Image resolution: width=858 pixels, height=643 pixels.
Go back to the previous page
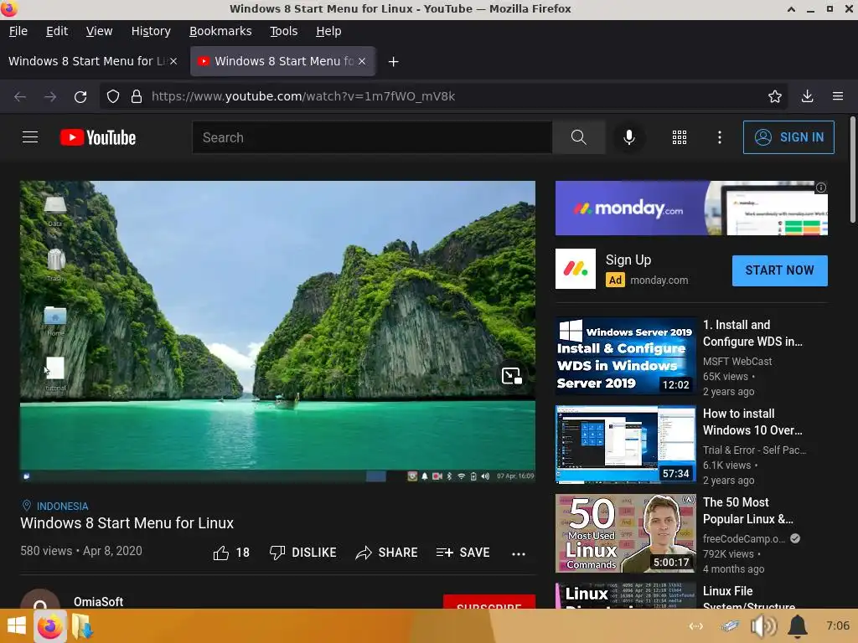coord(20,97)
